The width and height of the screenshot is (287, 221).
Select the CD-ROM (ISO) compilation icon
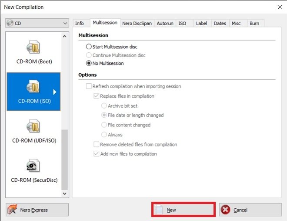33,86
